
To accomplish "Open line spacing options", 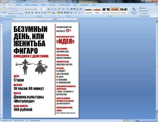I will [x=71, y=13].
